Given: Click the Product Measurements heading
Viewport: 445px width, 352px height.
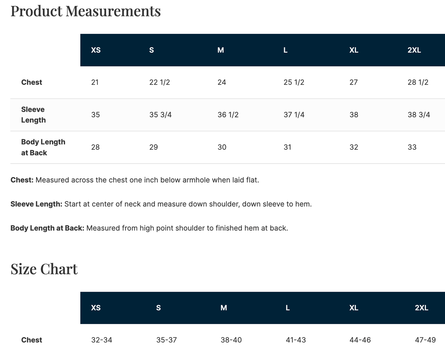Looking at the screenshot, I should coord(86,11).
